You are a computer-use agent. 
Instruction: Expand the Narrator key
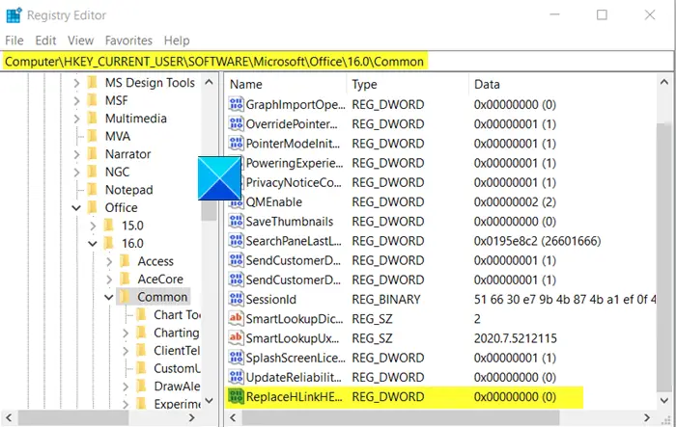point(76,154)
